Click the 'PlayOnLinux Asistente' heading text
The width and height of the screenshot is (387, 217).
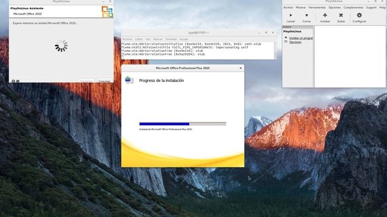coord(27,8)
